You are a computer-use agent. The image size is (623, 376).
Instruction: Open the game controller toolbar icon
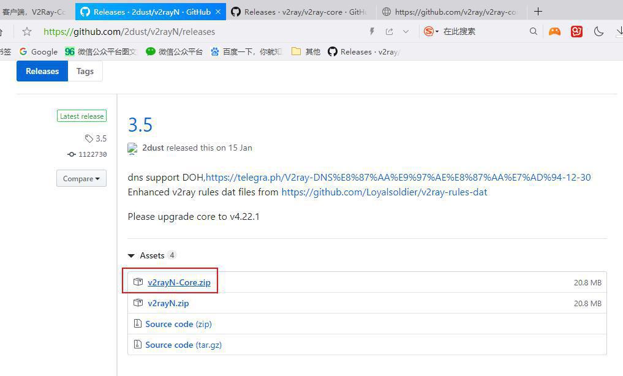coord(554,31)
